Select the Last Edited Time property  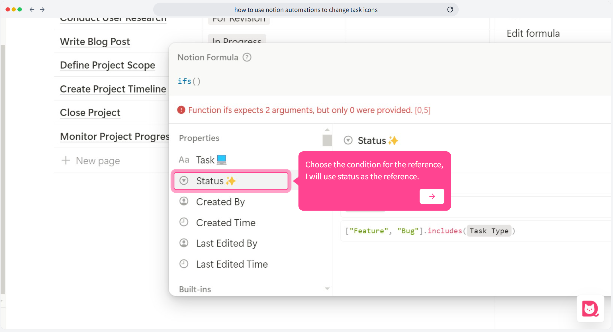click(232, 264)
